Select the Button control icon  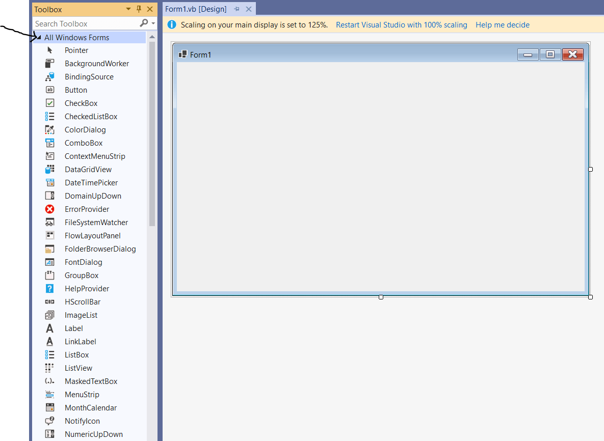[x=49, y=90]
